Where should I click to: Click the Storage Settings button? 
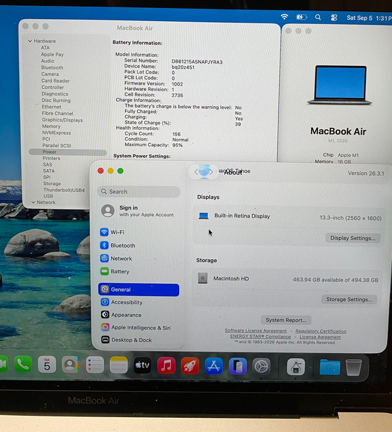pyautogui.click(x=349, y=299)
